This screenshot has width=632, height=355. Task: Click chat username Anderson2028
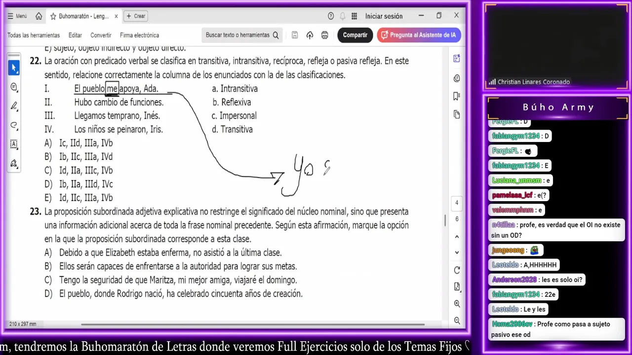514,280
